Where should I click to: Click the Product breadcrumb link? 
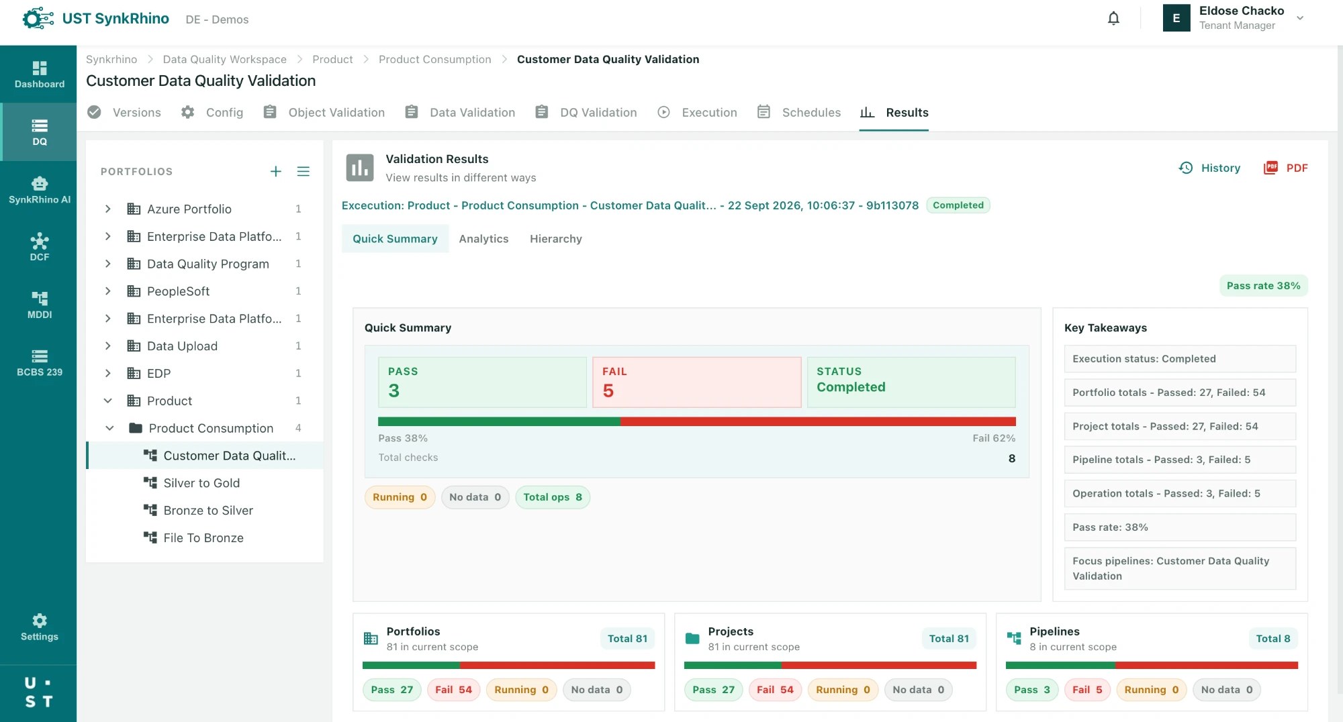coord(332,59)
